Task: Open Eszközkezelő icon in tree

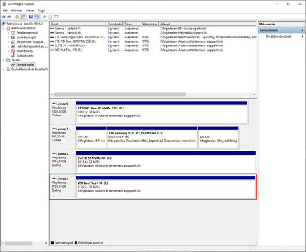Action: pyautogui.click(x=13, y=55)
